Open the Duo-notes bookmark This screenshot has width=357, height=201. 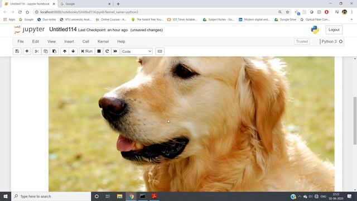(x=47, y=20)
